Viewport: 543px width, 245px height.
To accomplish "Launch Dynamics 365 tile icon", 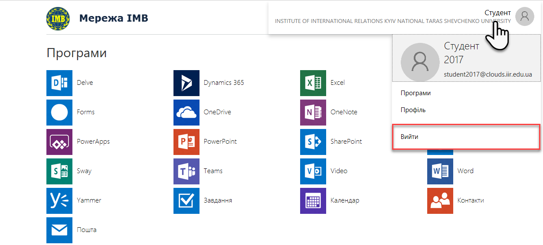I will [x=186, y=83].
